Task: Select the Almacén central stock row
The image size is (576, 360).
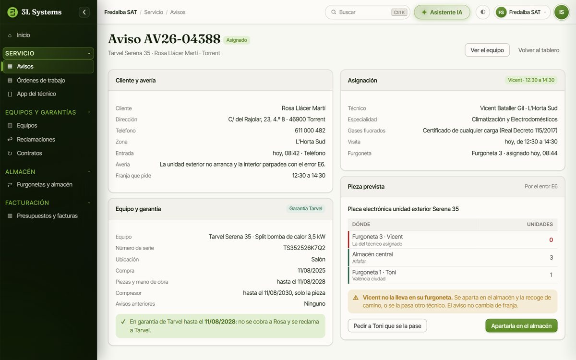Action: tap(453, 257)
